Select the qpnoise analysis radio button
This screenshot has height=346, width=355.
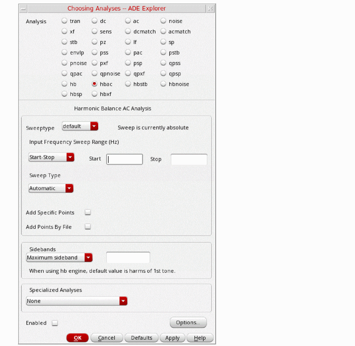pos(94,73)
